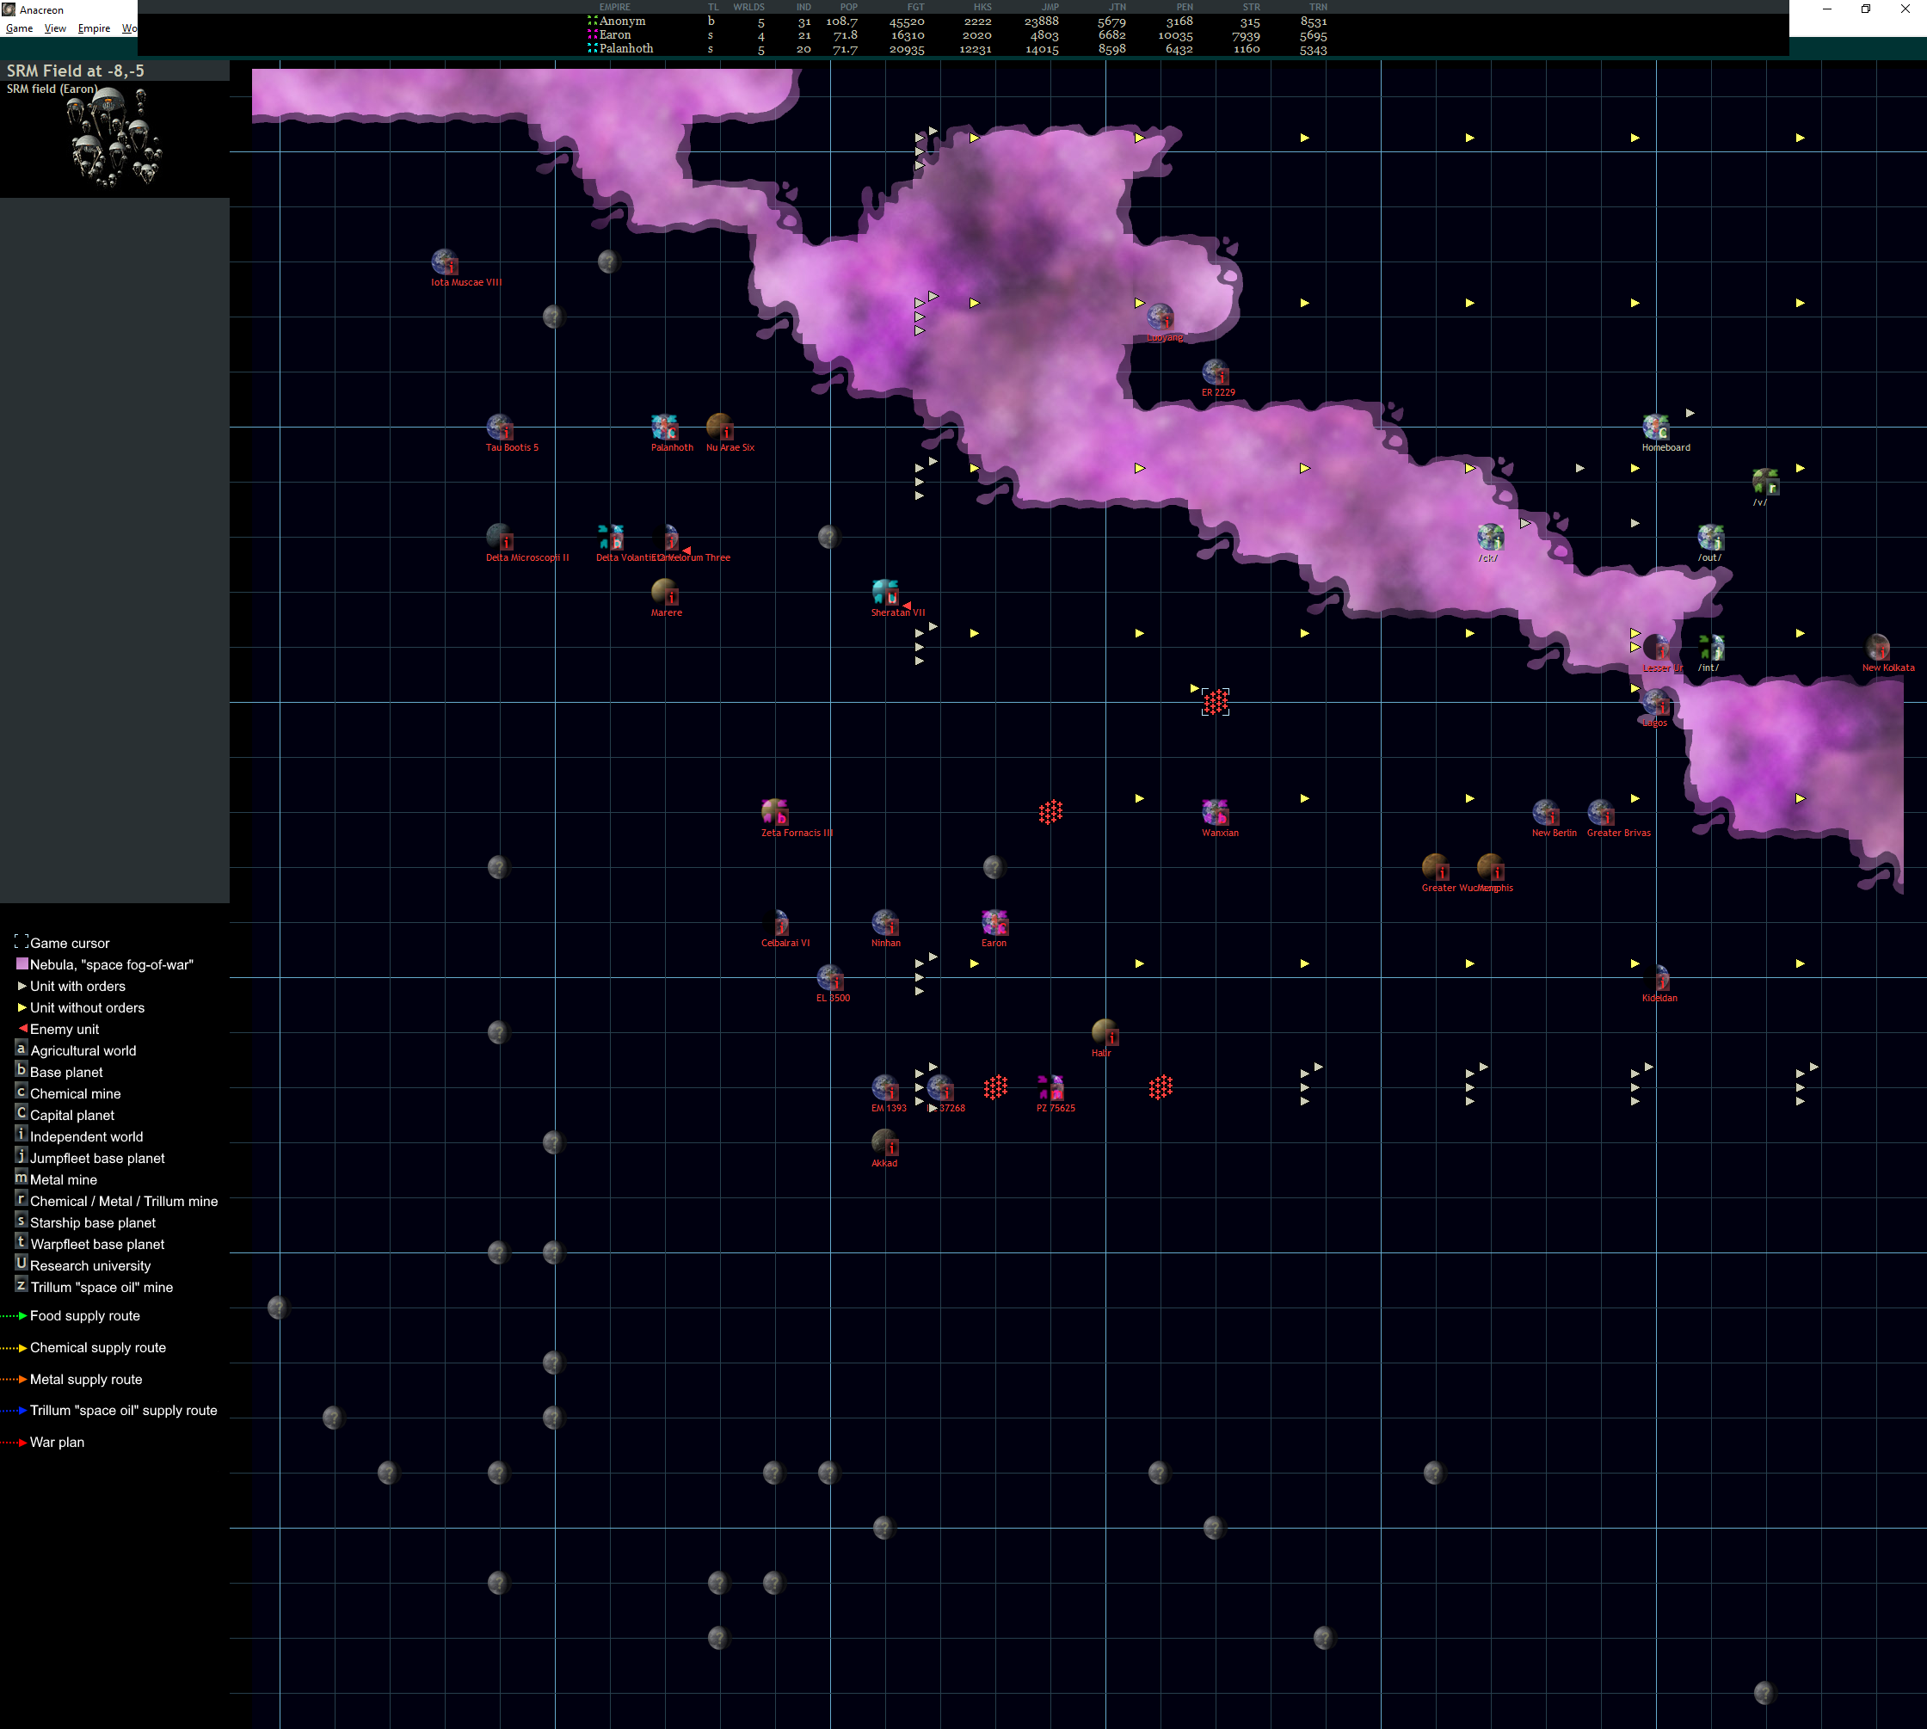Select planet Lagos
This screenshot has height=1729, width=1927.
click(x=1656, y=703)
